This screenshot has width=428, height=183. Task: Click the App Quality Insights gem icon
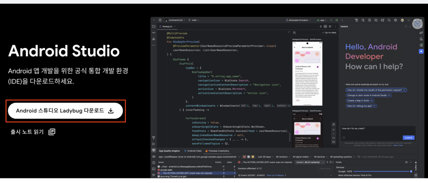(154, 150)
